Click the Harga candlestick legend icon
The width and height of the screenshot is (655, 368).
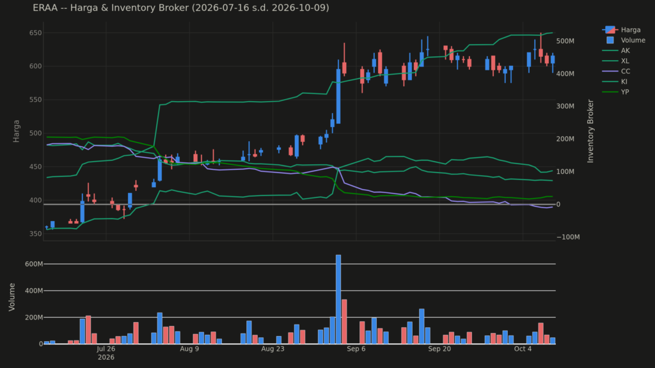click(610, 29)
